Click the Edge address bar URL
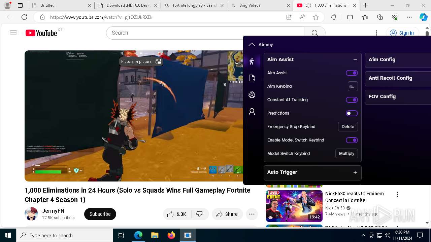Image resolution: width=431 pixels, height=242 pixels. [x=101, y=17]
